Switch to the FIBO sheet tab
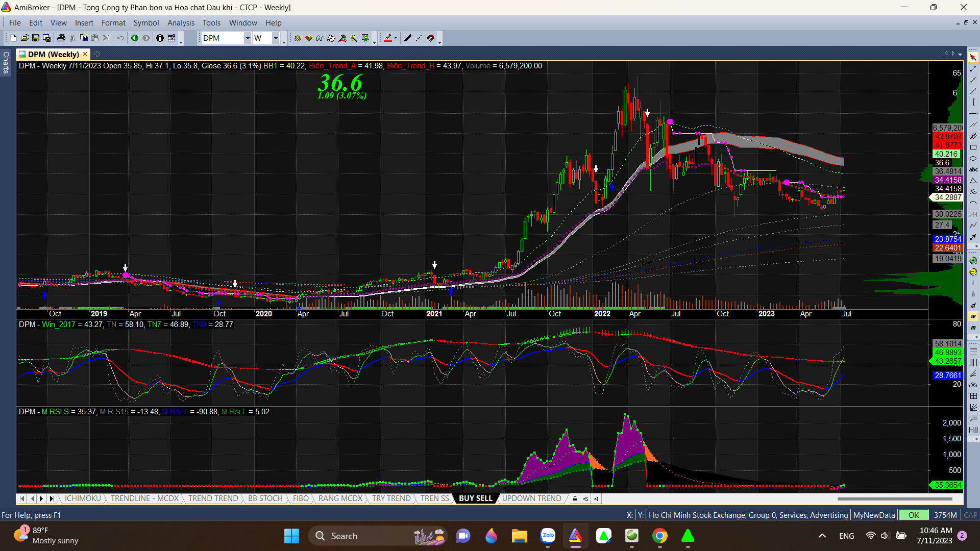 tap(301, 498)
